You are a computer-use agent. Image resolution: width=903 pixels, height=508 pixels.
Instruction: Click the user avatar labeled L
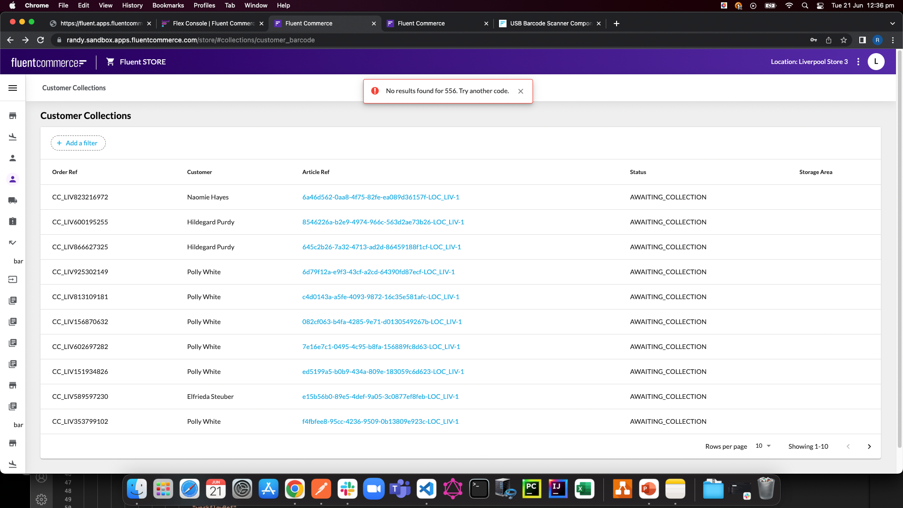tap(876, 62)
